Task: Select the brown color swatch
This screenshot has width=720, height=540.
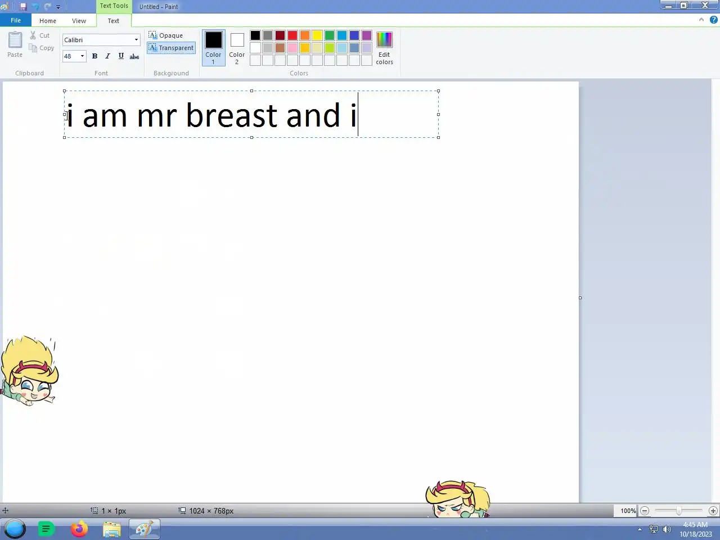Action: tap(280, 48)
